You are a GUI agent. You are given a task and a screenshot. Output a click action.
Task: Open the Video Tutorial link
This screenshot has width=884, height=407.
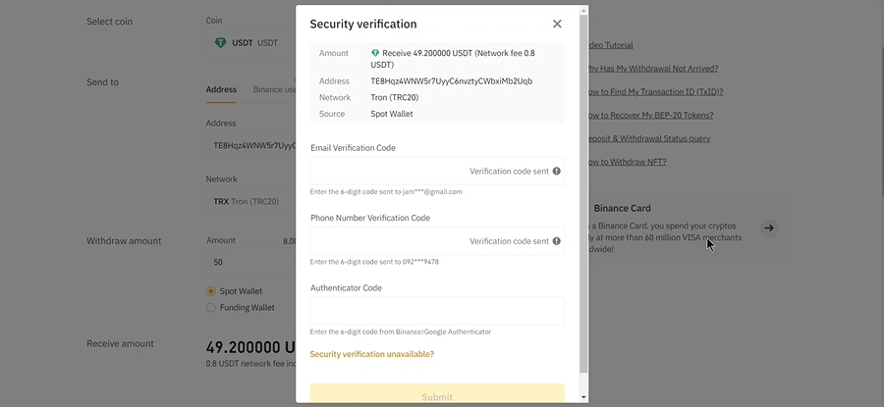[610, 45]
